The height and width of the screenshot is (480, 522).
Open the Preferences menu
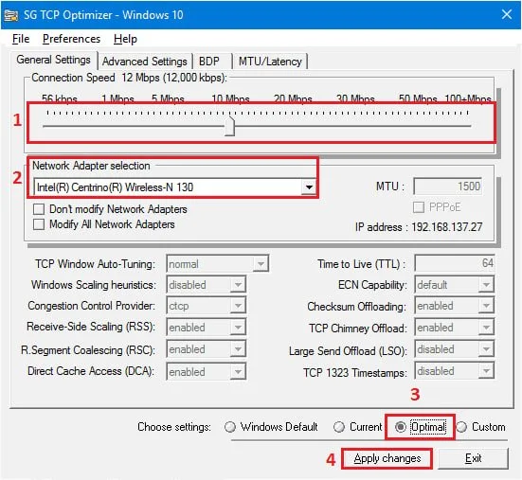[x=71, y=39]
